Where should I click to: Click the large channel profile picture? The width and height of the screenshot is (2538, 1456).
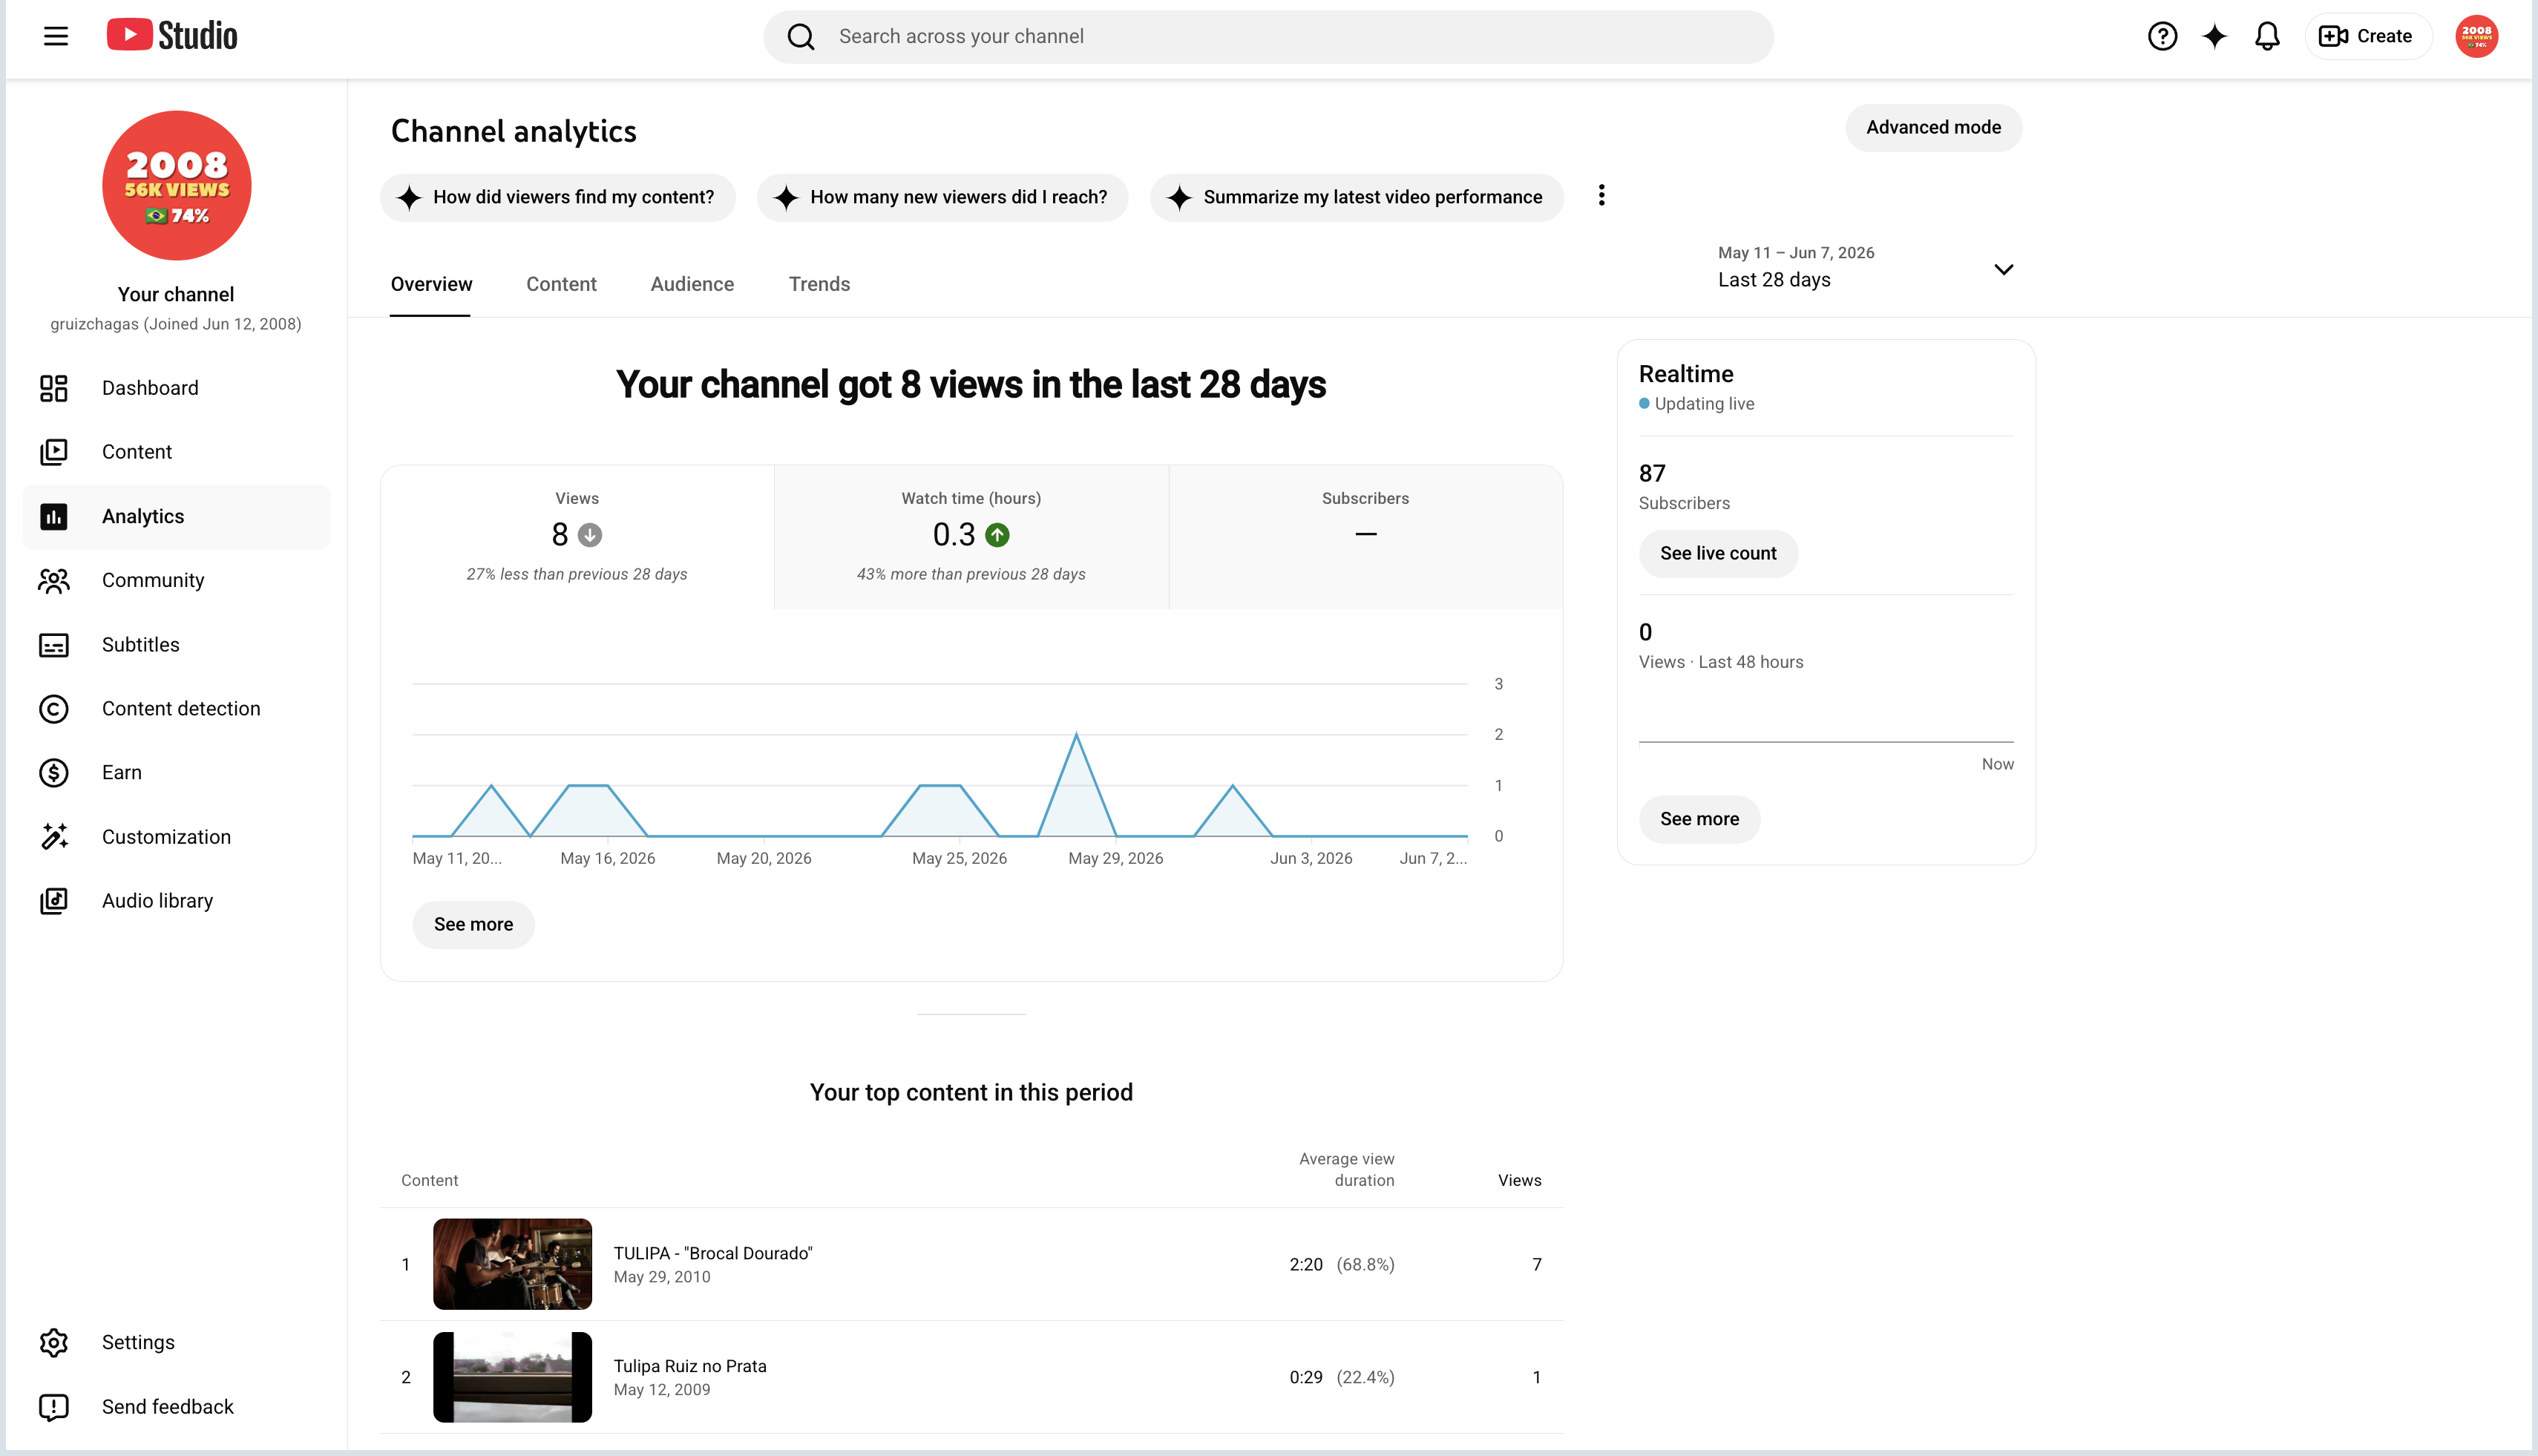pyautogui.click(x=177, y=185)
